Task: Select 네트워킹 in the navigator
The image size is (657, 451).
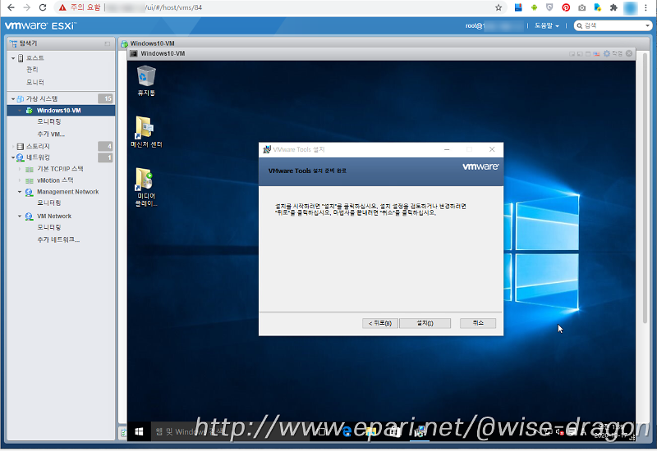Action: [38, 157]
